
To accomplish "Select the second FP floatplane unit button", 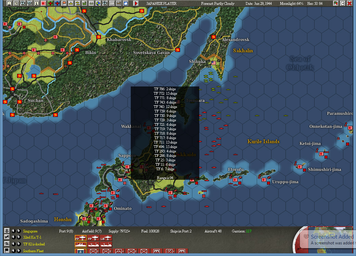I will pyautogui.click(x=93, y=238).
